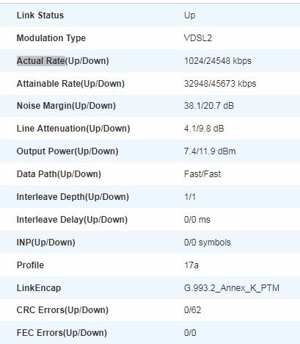
Task: Click the Noise Margin(Up/Down) label
Action: [x=66, y=106]
